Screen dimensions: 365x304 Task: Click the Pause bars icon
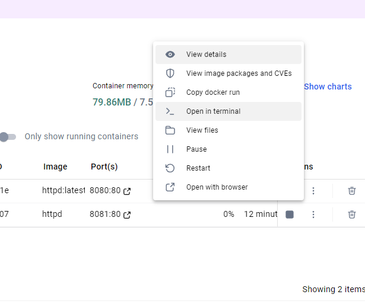[x=170, y=149]
